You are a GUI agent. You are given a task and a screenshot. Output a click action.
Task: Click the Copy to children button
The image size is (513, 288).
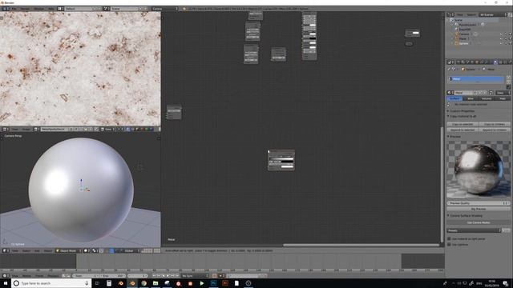(x=495, y=125)
